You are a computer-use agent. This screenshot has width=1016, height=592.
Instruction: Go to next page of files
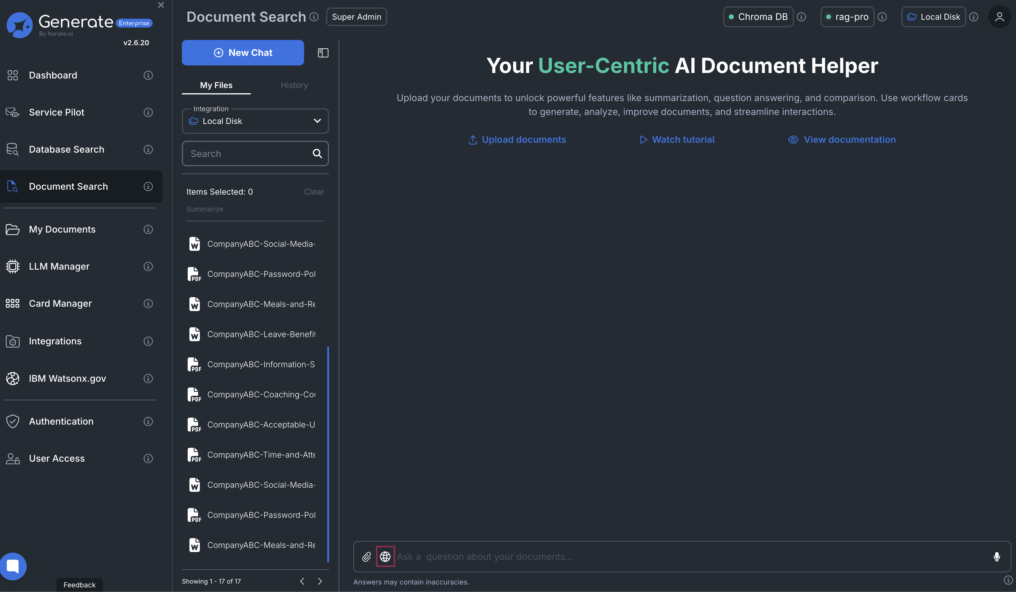click(x=320, y=581)
